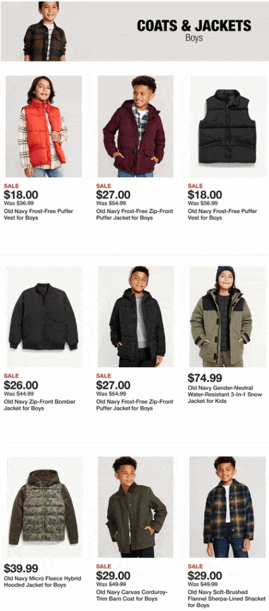Open first Frost-Free Puffer Vest for Boys title
Screen dimensions: 269x611
click(39, 214)
